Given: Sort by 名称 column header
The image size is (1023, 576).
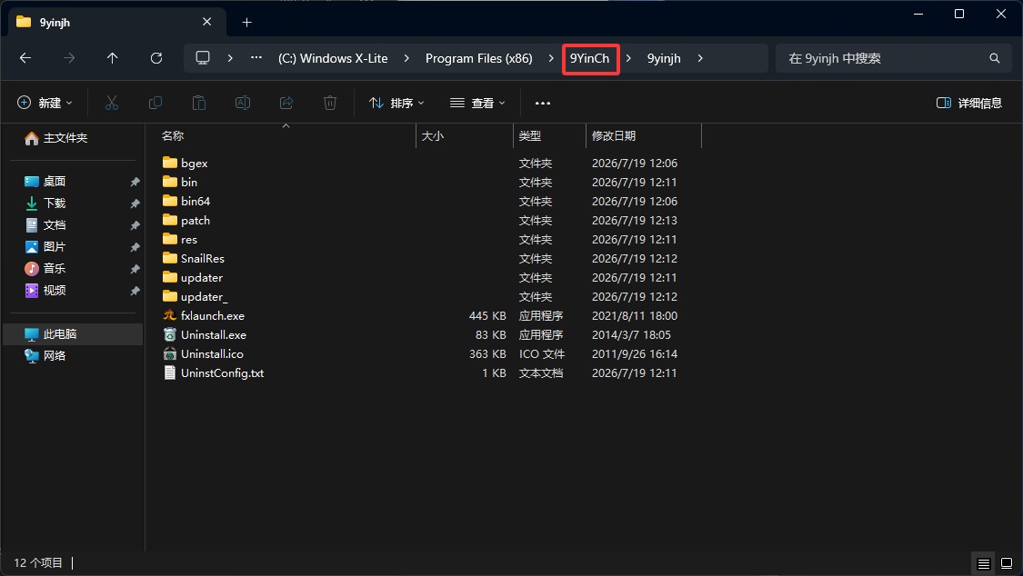Looking at the screenshot, I should 173,135.
